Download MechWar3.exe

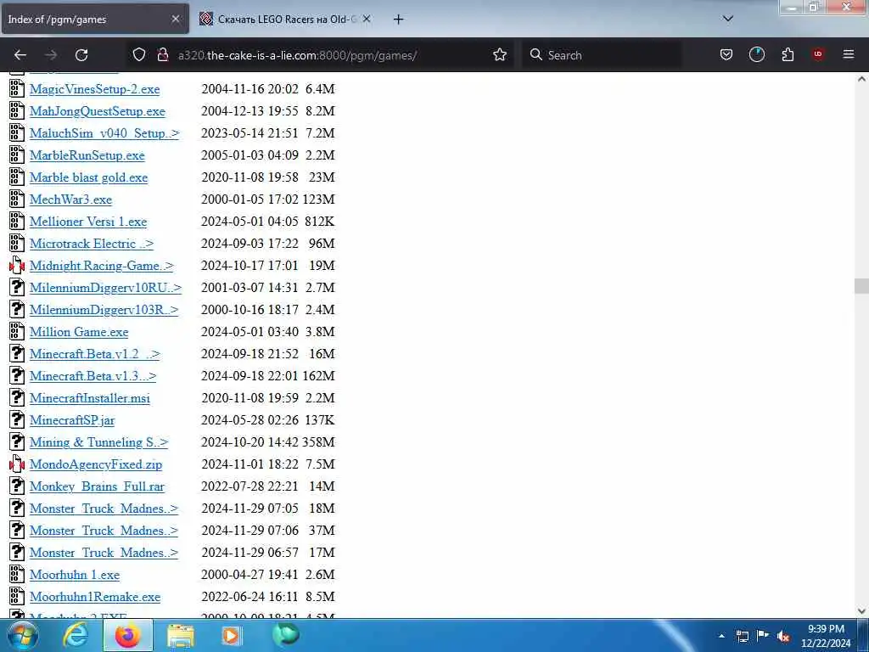point(71,200)
